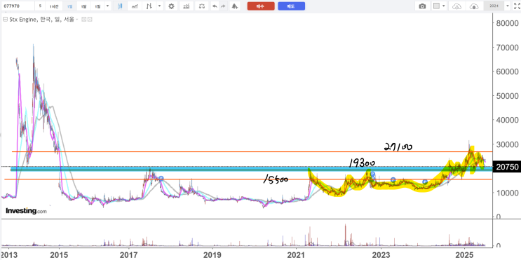
Task: Save chart with cloud upload icon
Action: tap(474, 6)
